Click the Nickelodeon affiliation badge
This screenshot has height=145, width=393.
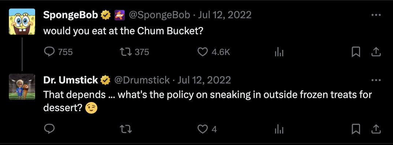[120, 15]
